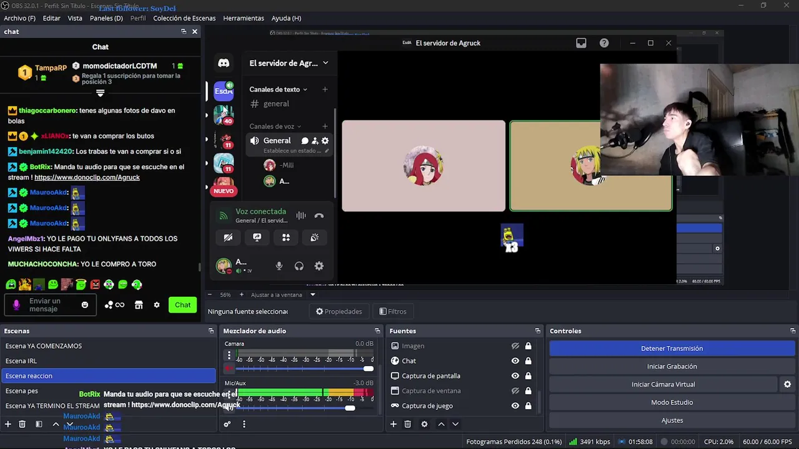Open Discord user settings gear
The height and width of the screenshot is (449, 799).
(x=319, y=266)
